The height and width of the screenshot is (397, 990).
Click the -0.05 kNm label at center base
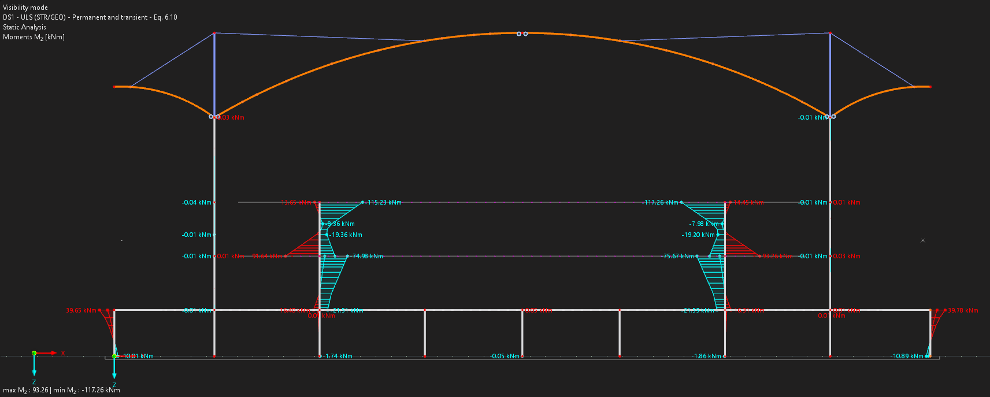point(505,357)
